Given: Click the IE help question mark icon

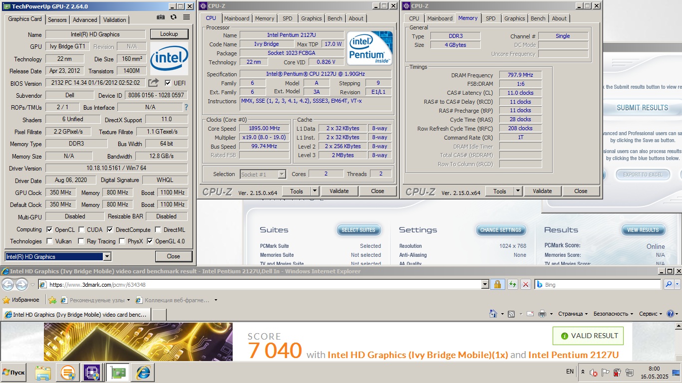Looking at the screenshot, I should (671, 314).
